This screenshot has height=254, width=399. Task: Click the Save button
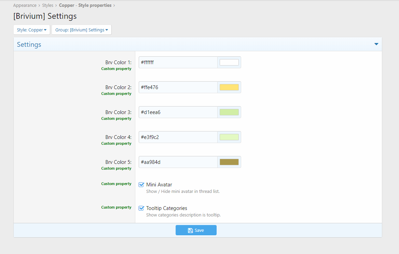click(196, 230)
